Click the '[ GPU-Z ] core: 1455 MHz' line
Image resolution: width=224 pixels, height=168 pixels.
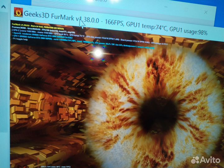pyautogui.click(x=90, y=37)
